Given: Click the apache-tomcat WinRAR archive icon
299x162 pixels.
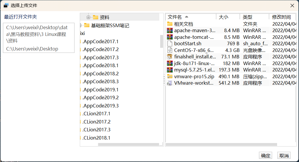Looking at the screenshot, I should 170,37.
